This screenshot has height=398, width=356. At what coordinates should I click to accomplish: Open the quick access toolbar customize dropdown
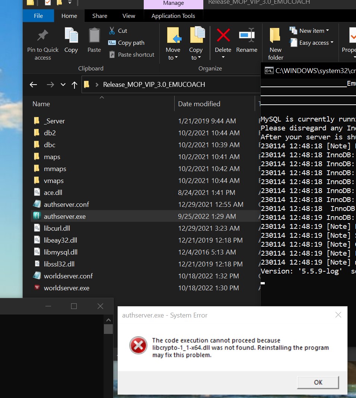click(70, 2)
